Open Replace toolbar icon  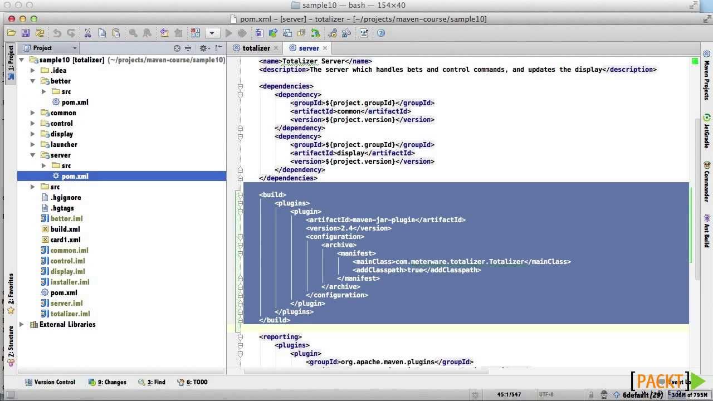point(147,33)
